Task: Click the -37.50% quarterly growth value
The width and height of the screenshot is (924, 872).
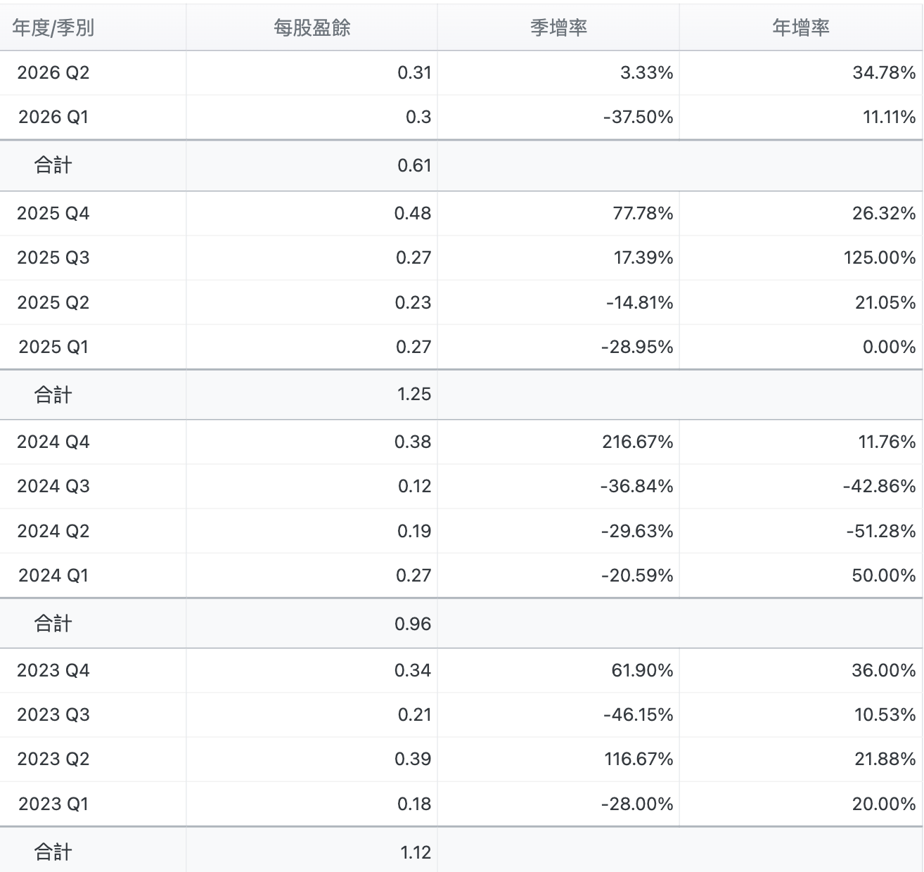Action: 639,117
